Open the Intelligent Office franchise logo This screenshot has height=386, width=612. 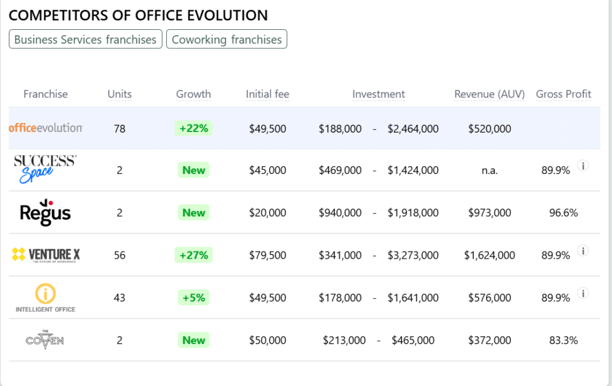(45, 298)
